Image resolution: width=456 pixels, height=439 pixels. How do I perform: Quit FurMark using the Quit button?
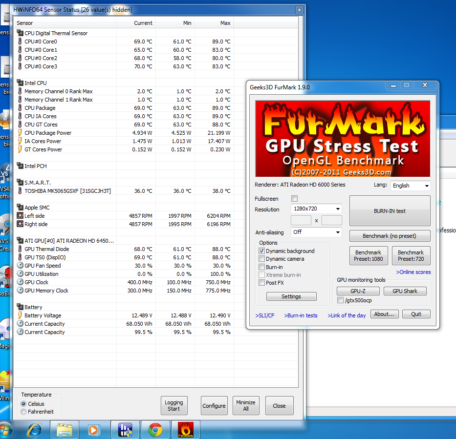click(x=416, y=314)
